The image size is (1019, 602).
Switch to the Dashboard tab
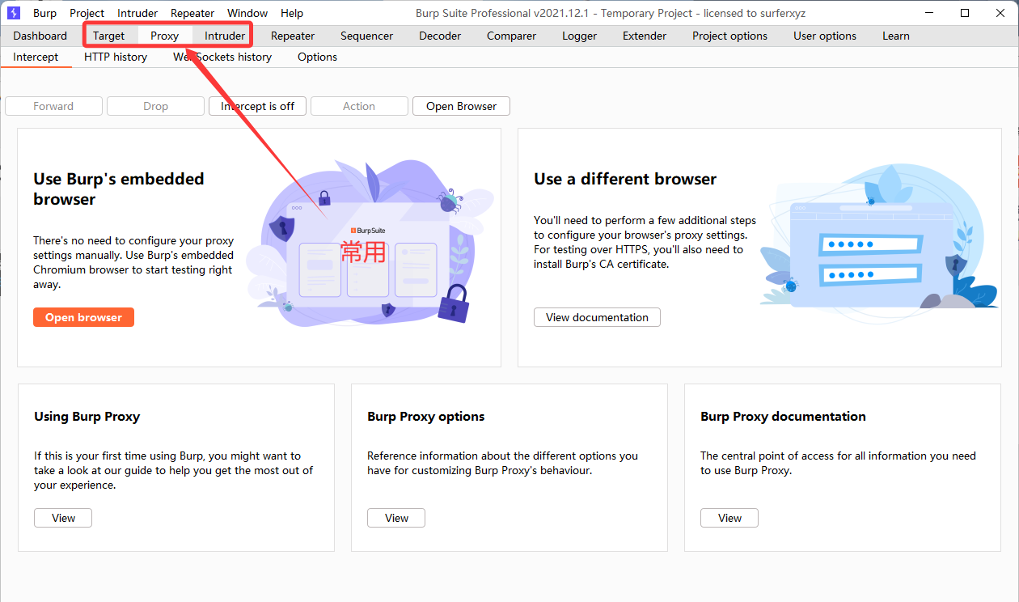point(40,36)
